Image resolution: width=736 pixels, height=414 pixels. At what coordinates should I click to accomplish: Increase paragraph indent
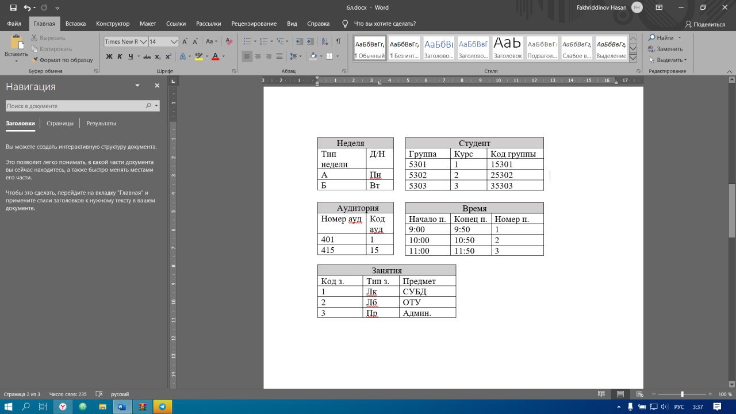(x=312, y=41)
